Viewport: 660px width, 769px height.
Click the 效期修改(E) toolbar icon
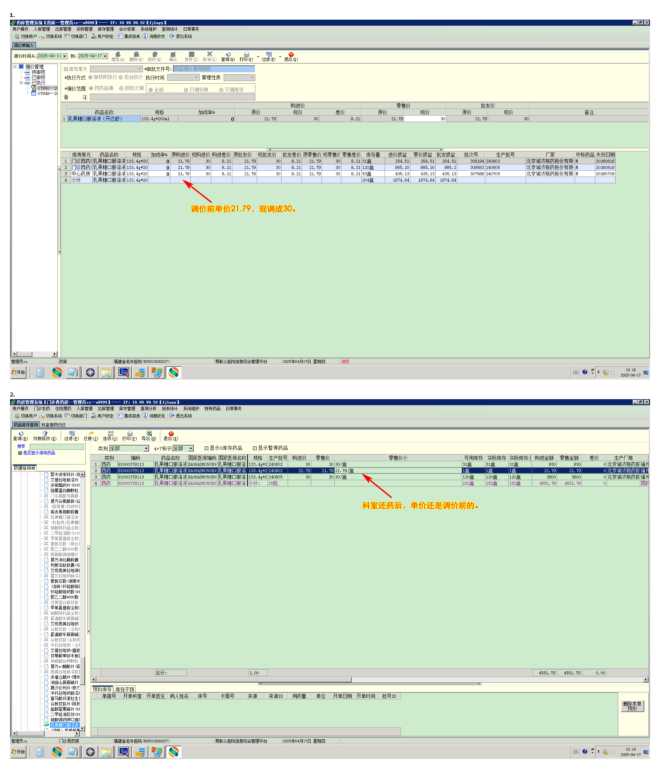45,433
